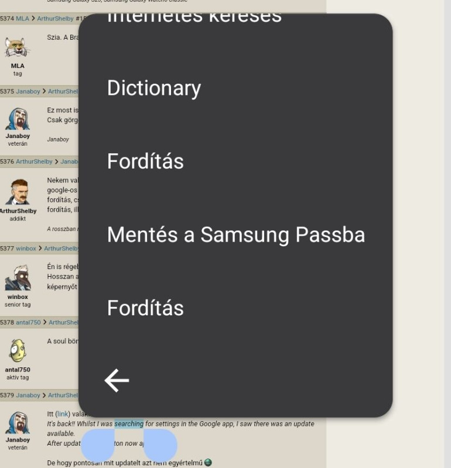Viewport: 451px width, 468px height.
Task: Open the ArthurShelby link in post 5376 header
Action: 34,161
